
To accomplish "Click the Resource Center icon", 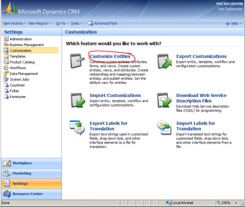I will tap(7, 194).
